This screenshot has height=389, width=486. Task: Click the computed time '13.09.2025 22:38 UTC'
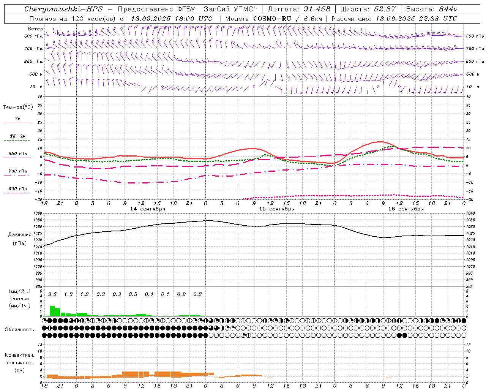click(416, 19)
